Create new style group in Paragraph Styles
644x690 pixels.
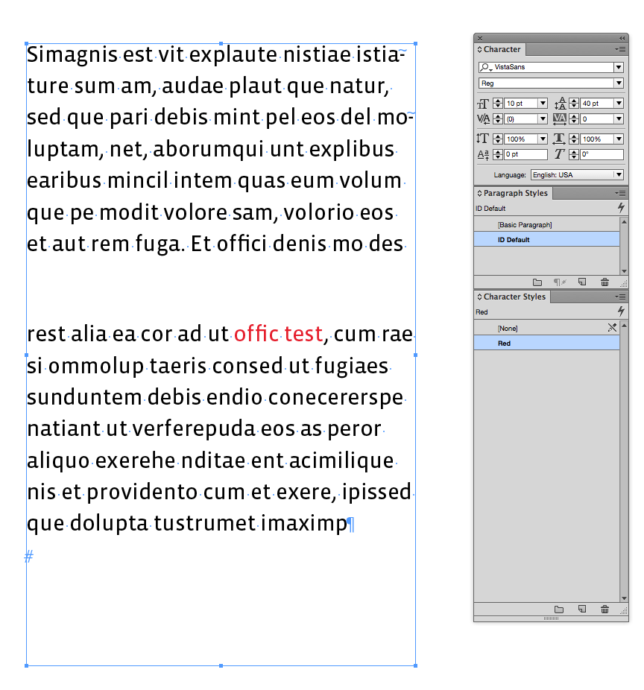tap(537, 282)
